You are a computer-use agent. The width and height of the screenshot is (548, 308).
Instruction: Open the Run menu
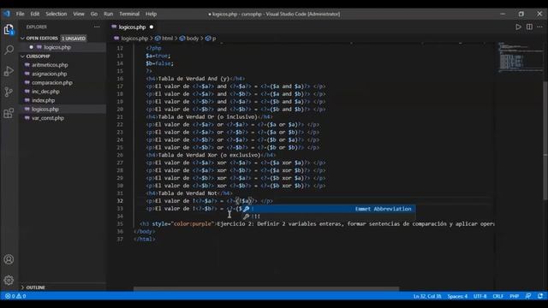109,14
